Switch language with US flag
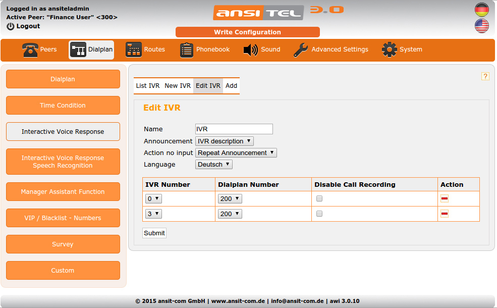The width and height of the screenshot is (497, 308). coord(482,26)
